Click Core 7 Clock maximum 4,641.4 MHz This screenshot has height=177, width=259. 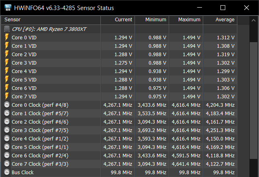point(186,164)
